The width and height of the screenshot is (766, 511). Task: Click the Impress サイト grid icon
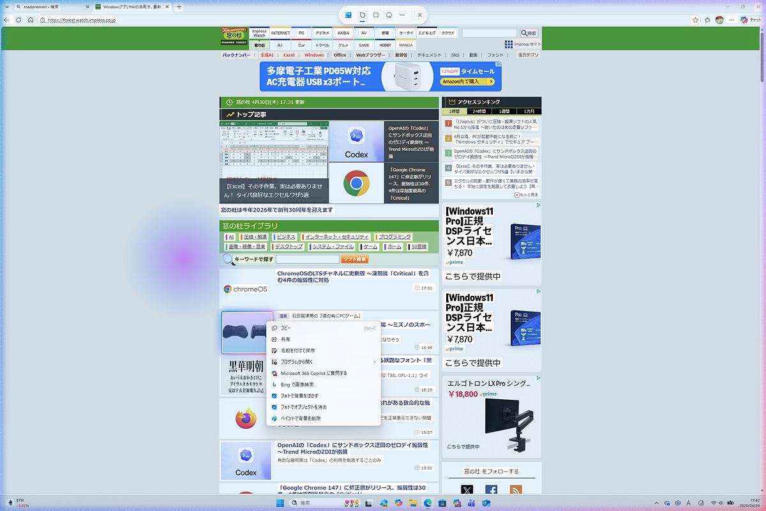pyautogui.click(x=509, y=45)
